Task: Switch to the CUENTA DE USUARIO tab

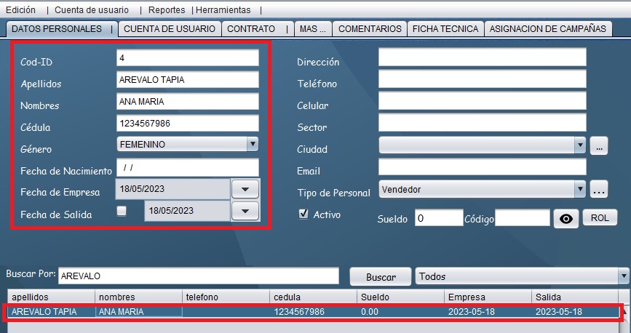Action: pyautogui.click(x=169, y=29)
